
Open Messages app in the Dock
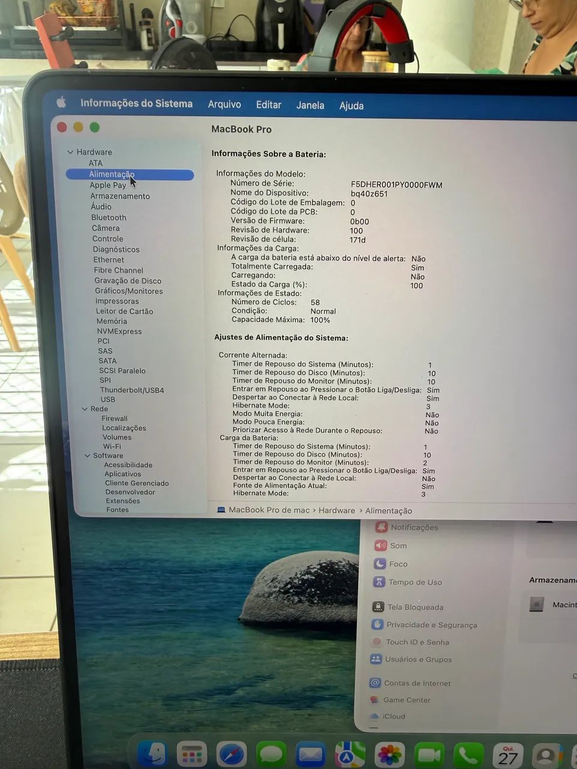tap(271, 755)
